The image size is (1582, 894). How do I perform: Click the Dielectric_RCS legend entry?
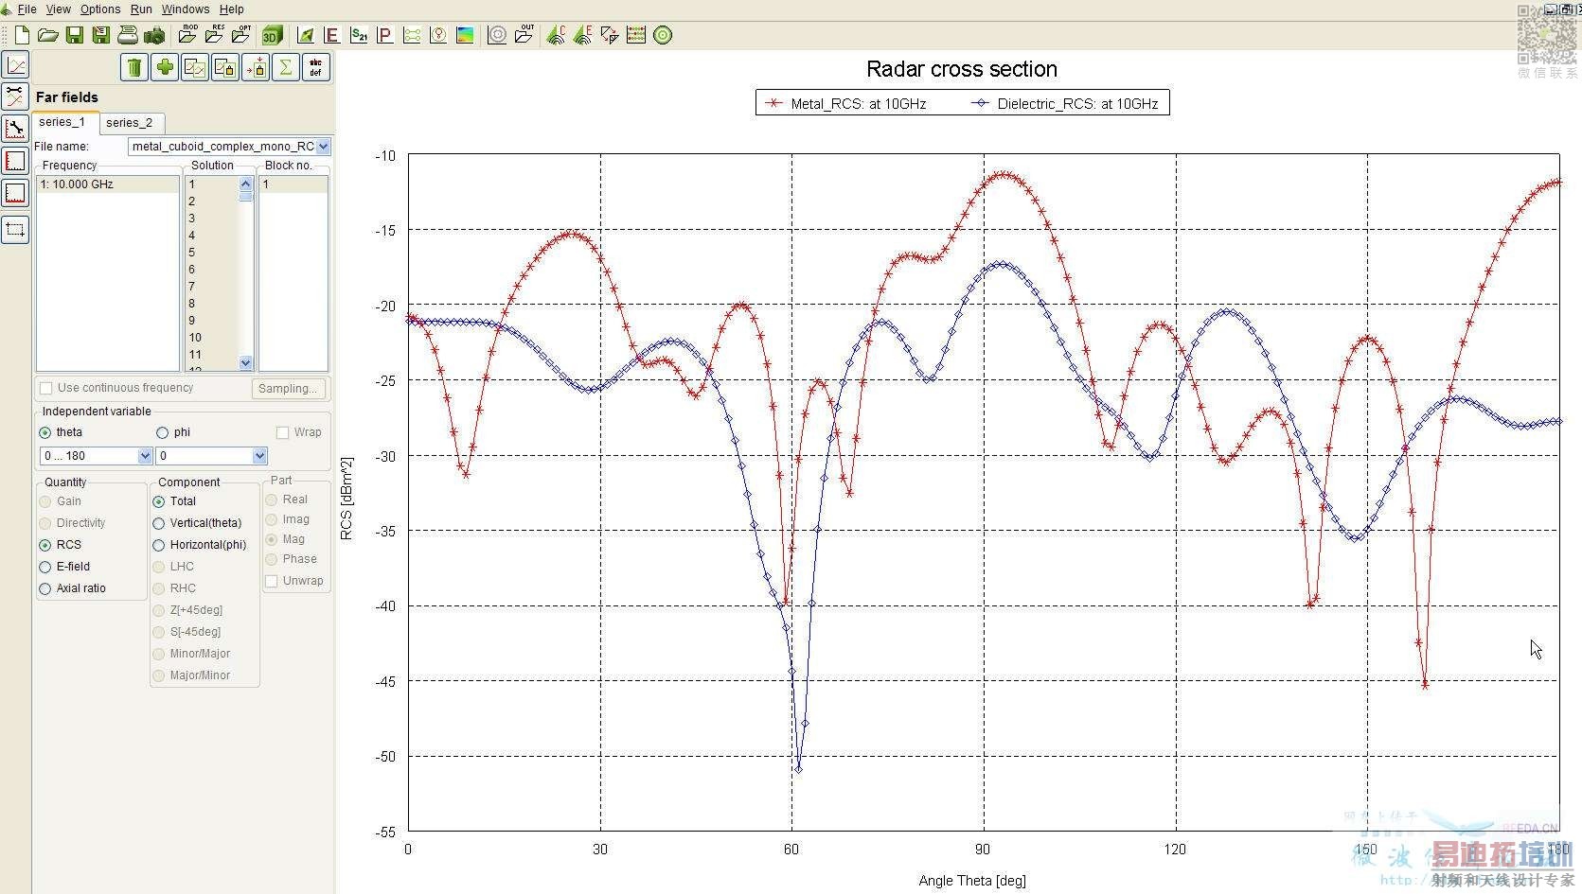coord(1065,104)
